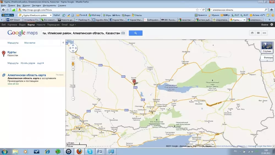Click the red marker A on the map
This screenshot has height=155, width=275.
pyautogui.click(x=134, y=82)
